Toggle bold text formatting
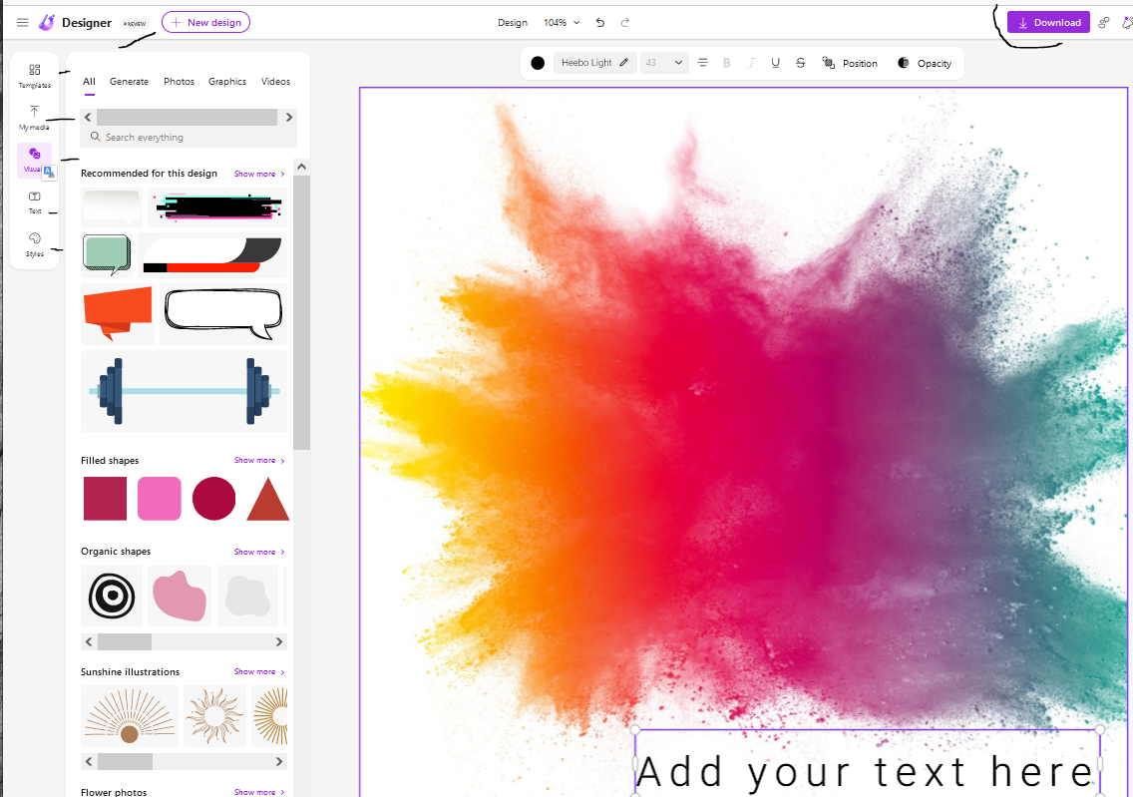The height and width of the screenshot is (797, 1133). [727, 63]
